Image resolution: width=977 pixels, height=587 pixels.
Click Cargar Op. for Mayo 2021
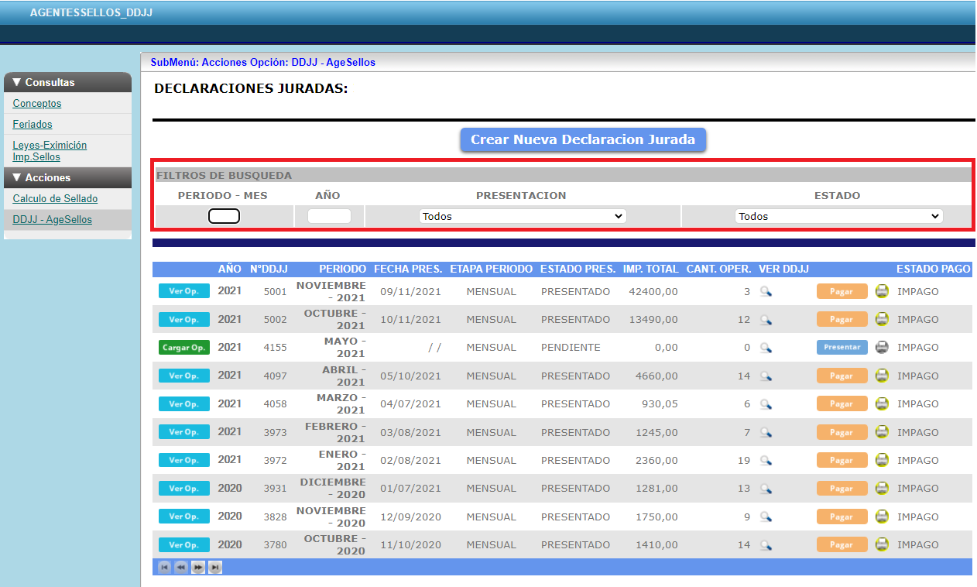tap(184, 348)
